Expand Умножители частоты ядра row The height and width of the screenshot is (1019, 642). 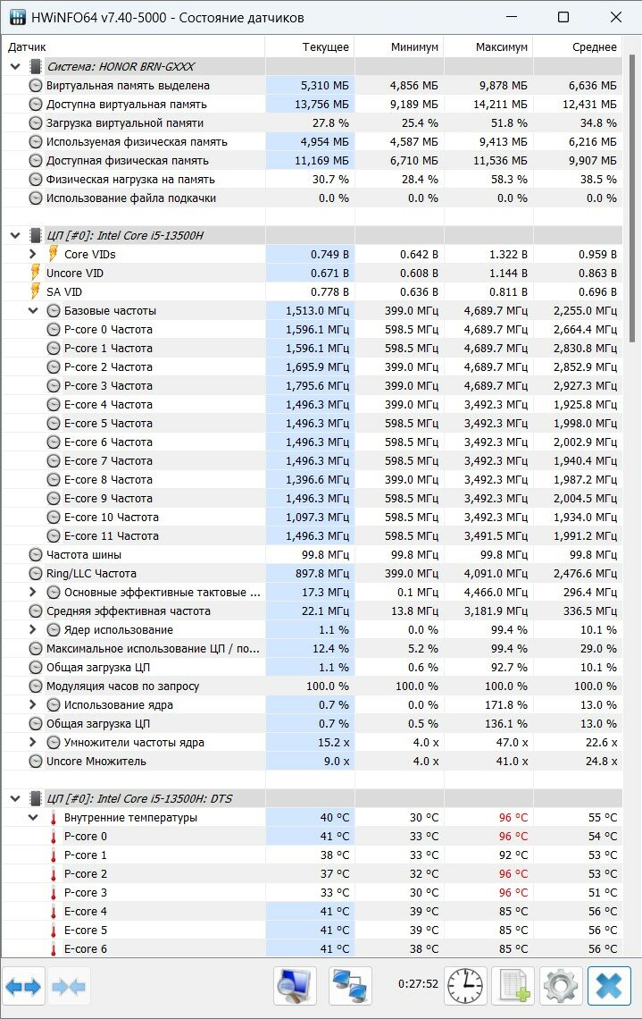click(32, 742)
